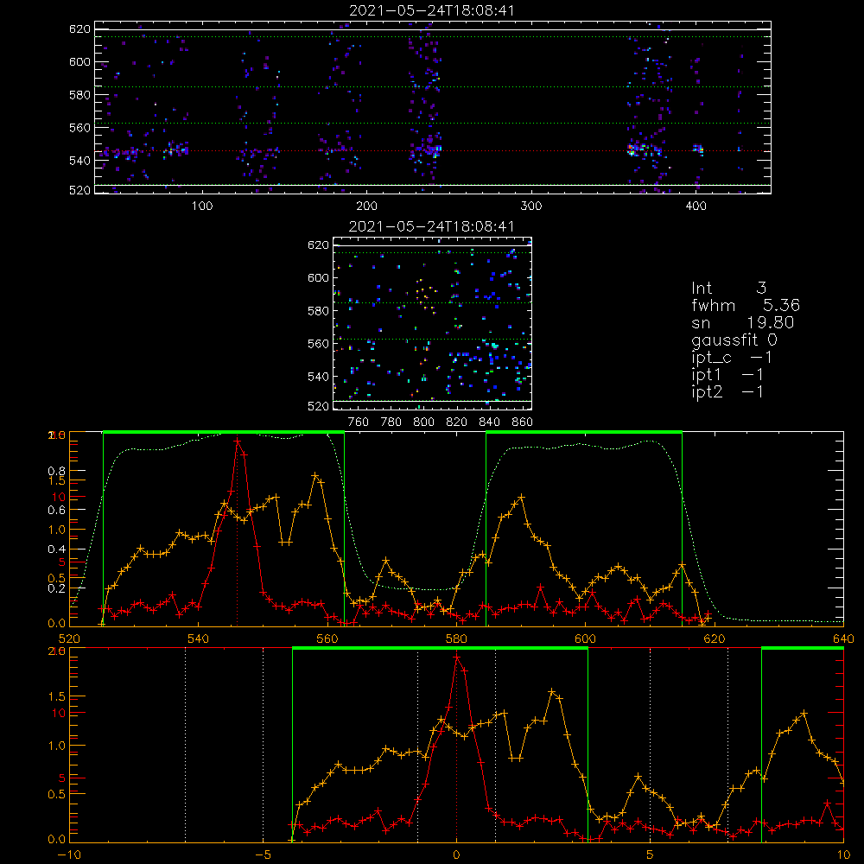Screen dimensions: 864x864
Task: Click x-axis label 300 on top image plot
Action: point(531,206)
